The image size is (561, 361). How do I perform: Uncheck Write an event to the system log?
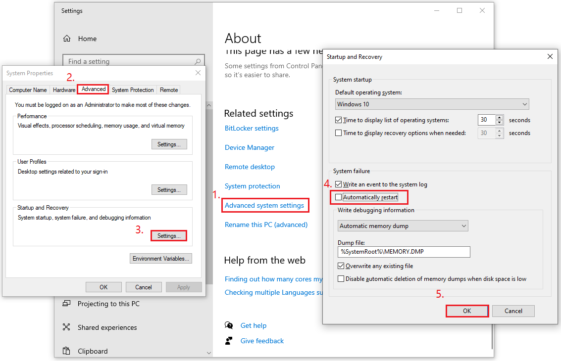click(339, 184)
